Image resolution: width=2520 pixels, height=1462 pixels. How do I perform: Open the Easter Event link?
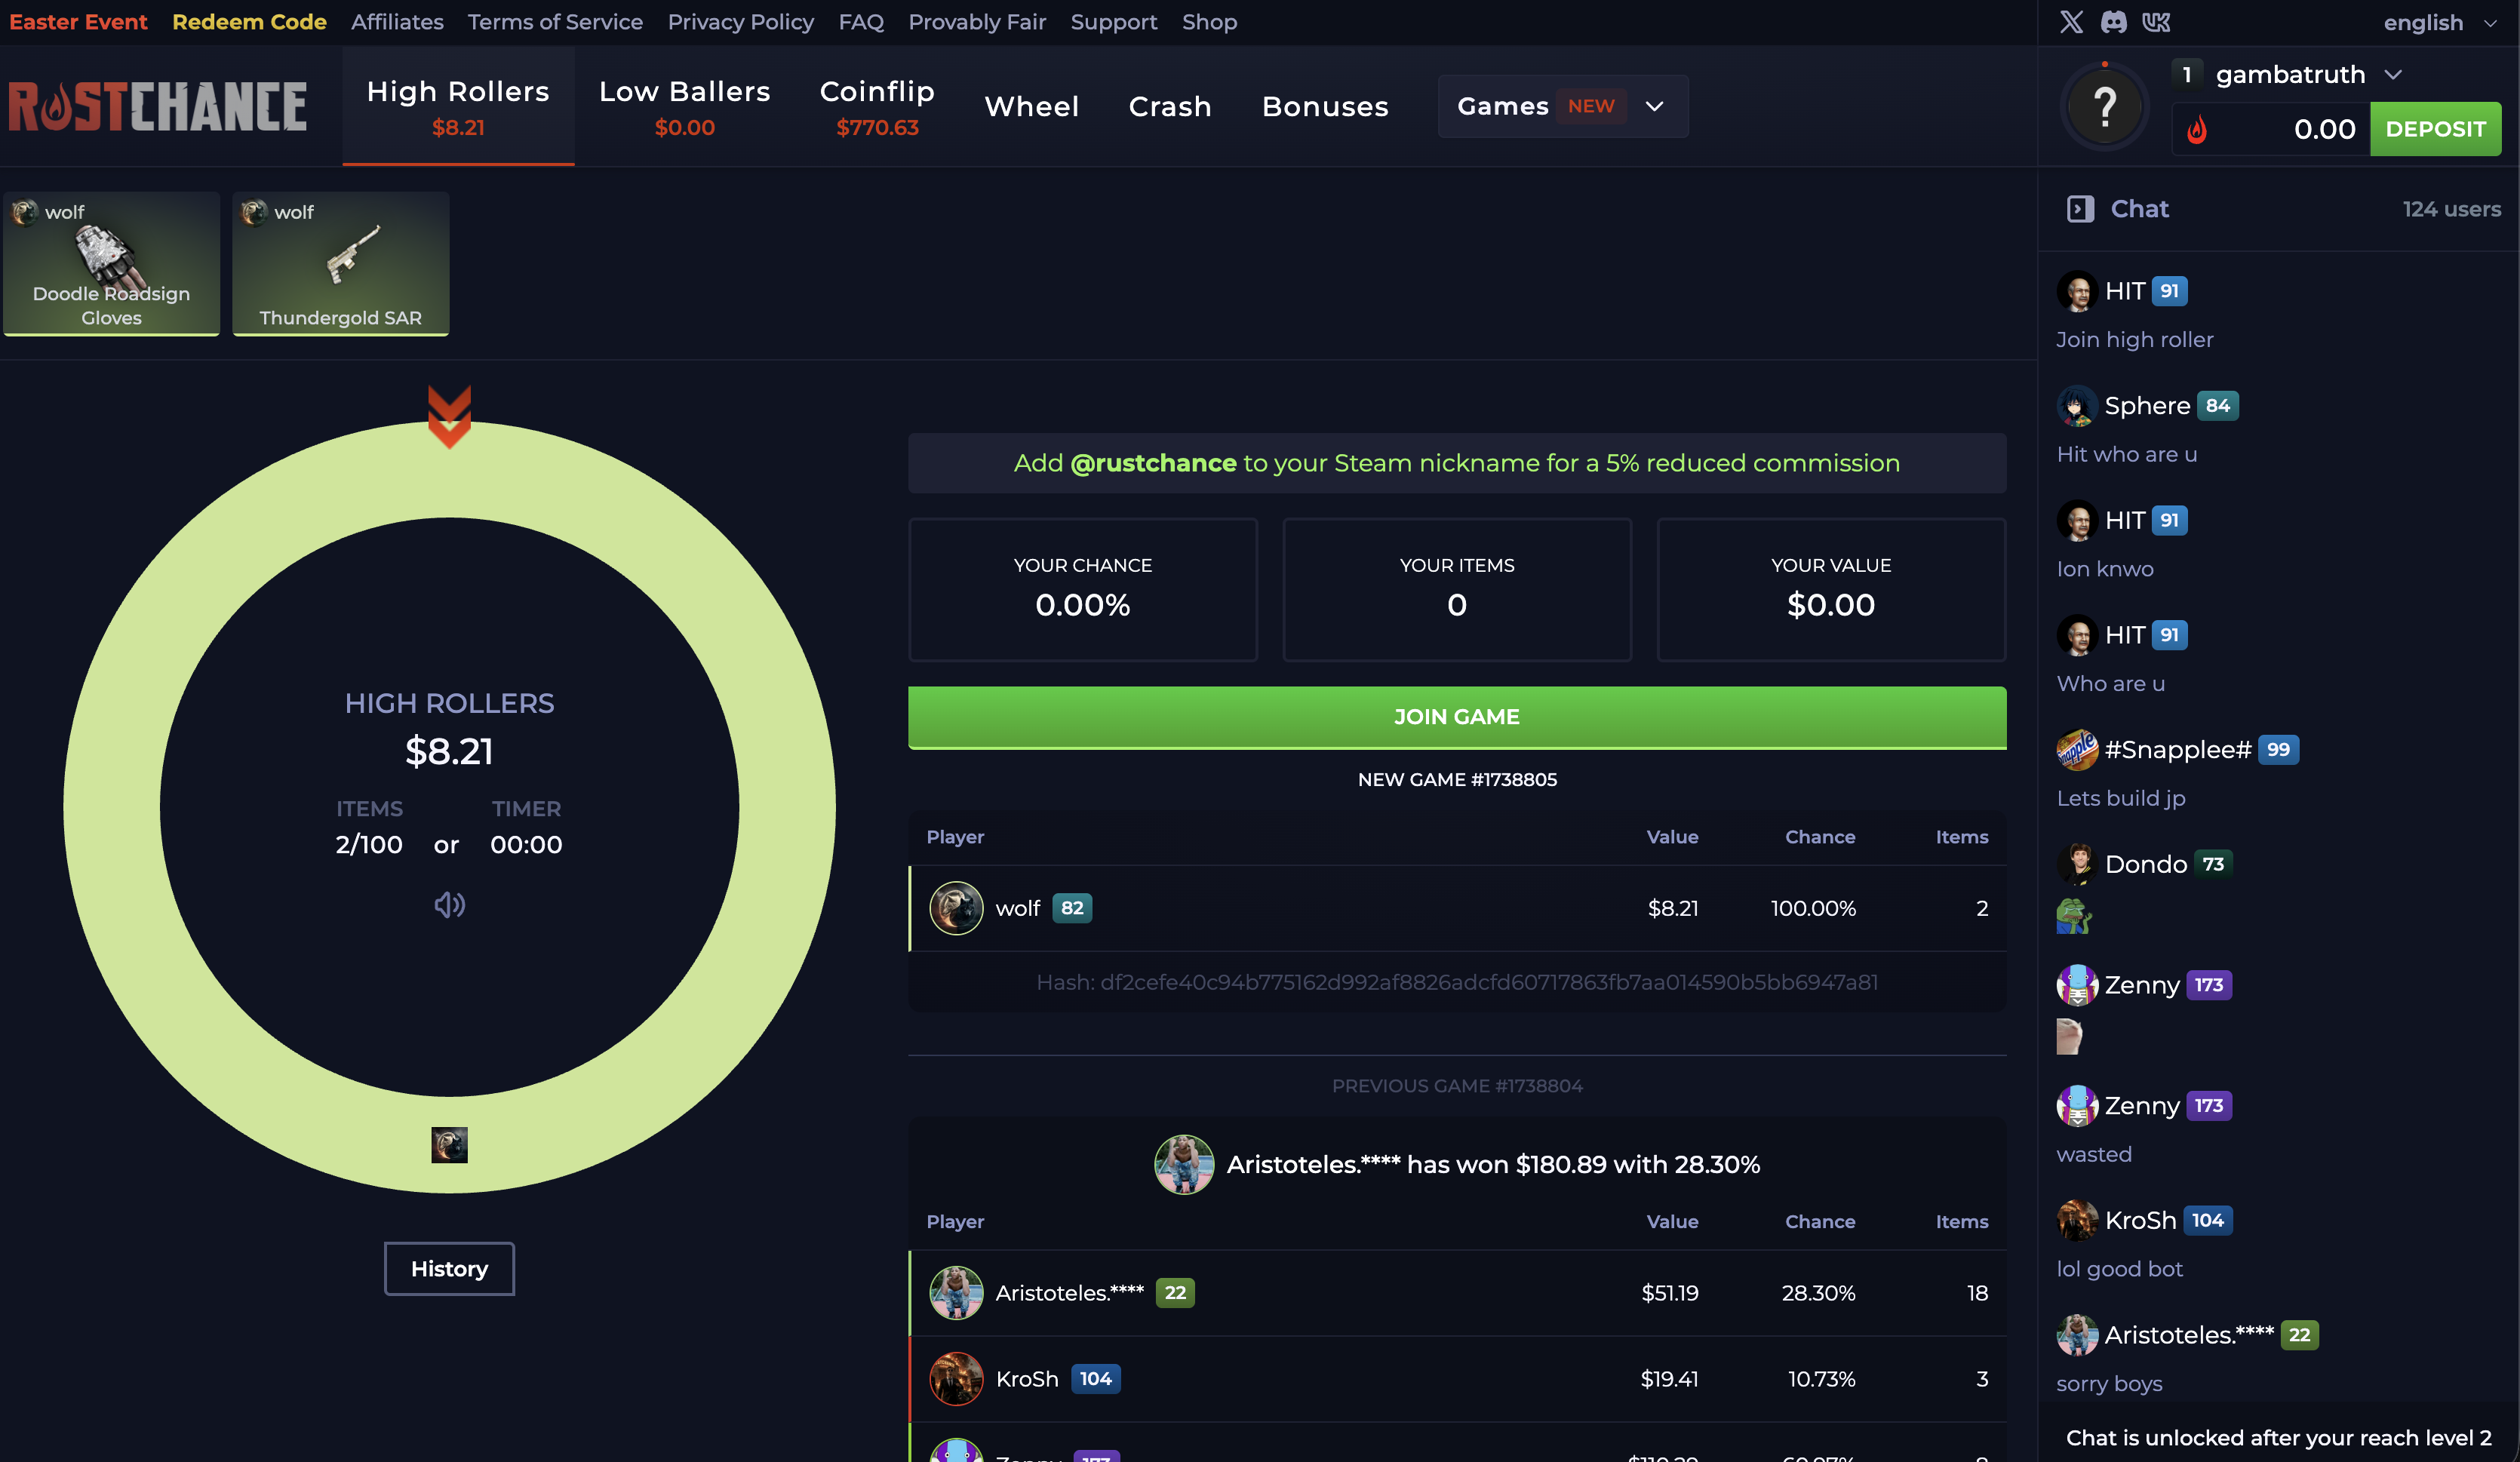pos(78,22)
